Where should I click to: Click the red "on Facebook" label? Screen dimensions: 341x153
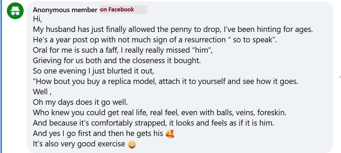click(117, 9)
